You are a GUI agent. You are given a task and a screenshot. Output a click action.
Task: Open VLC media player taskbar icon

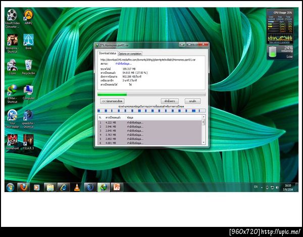pyautogui.click(x=77, y=187)
